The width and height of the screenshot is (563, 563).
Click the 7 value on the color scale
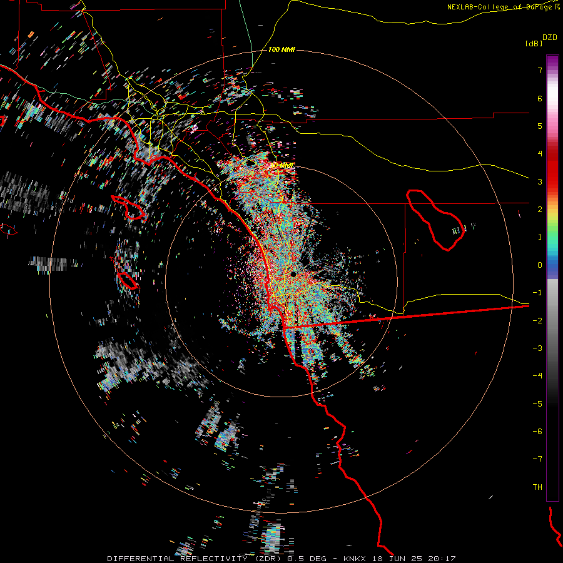pos(540,70)
